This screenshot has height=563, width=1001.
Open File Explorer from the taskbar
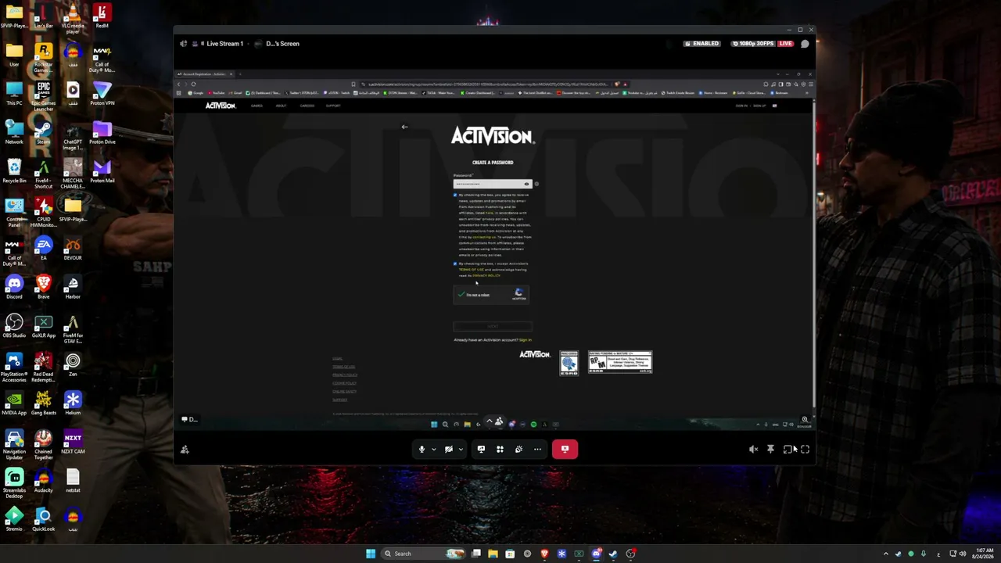(x=493, y=554)
